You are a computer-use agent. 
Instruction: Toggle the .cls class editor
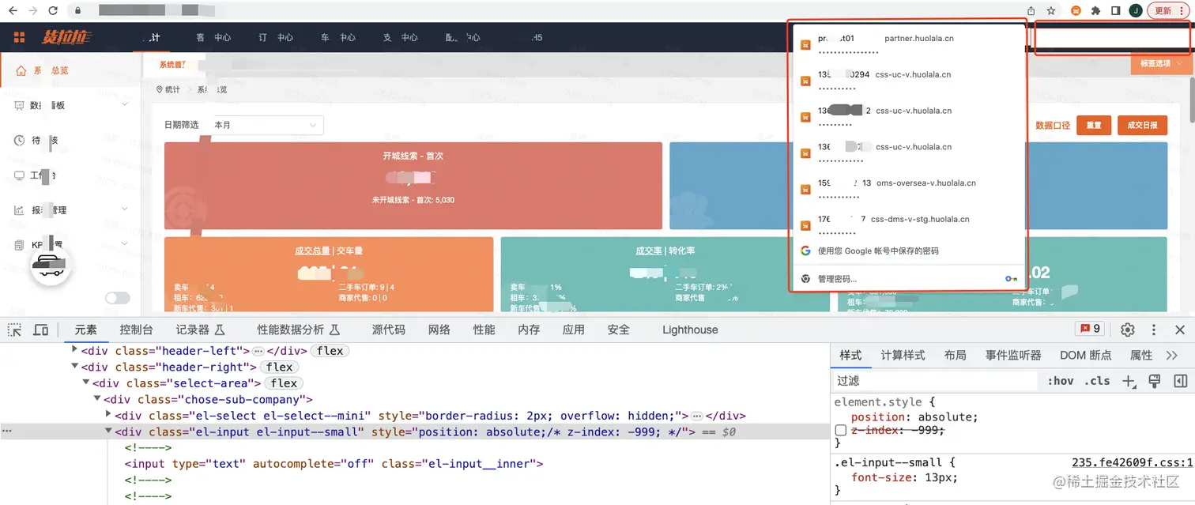coord(1097,381)
